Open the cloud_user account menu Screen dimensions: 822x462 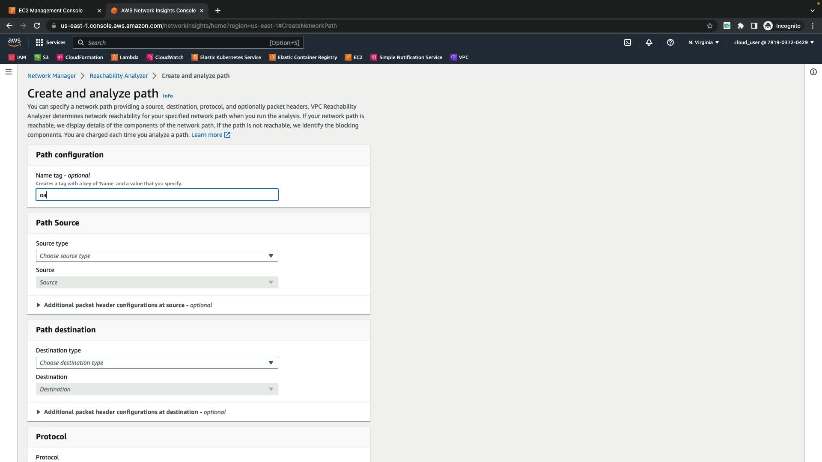point(774,42)
